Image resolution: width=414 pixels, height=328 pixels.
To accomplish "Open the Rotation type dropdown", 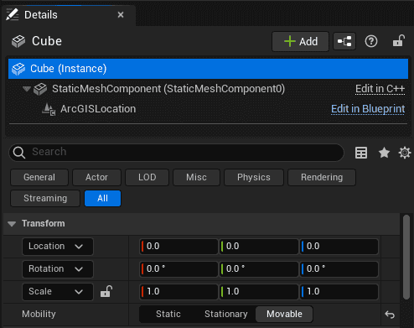I will (x=58, y=269).
